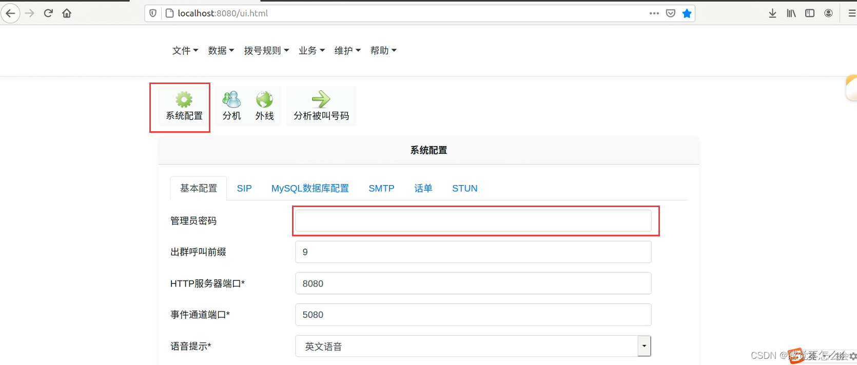
Task: Open the 数据 menu
Action: [221, 50]
